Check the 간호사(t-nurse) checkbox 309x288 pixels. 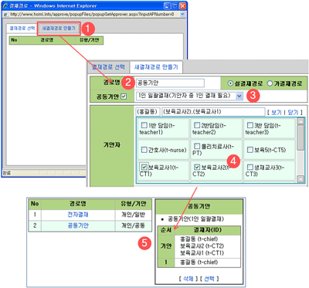(x=144, y=150)
